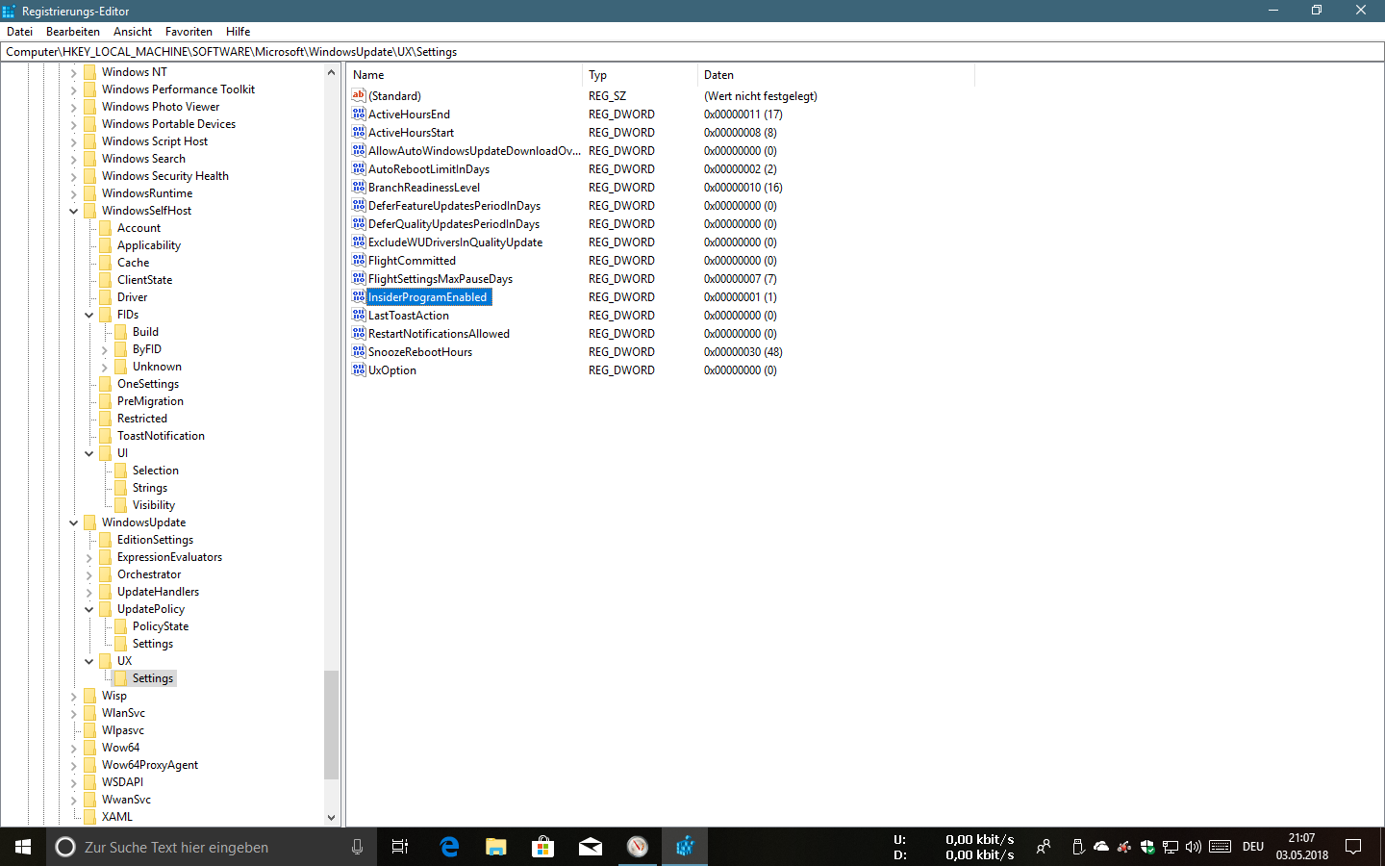The width and height of the screenshot is (1385, 866).
Task: Open the Microsoft Store taskbar icon
Action: [543, 847]
